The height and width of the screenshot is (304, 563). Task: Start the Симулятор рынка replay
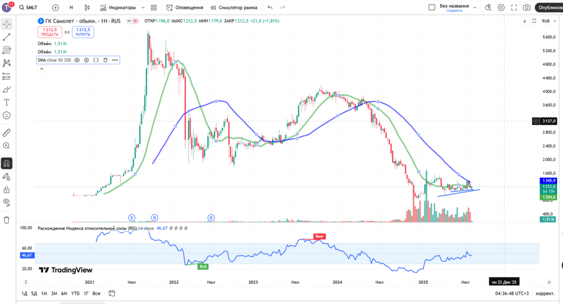(x=234, y=8)
